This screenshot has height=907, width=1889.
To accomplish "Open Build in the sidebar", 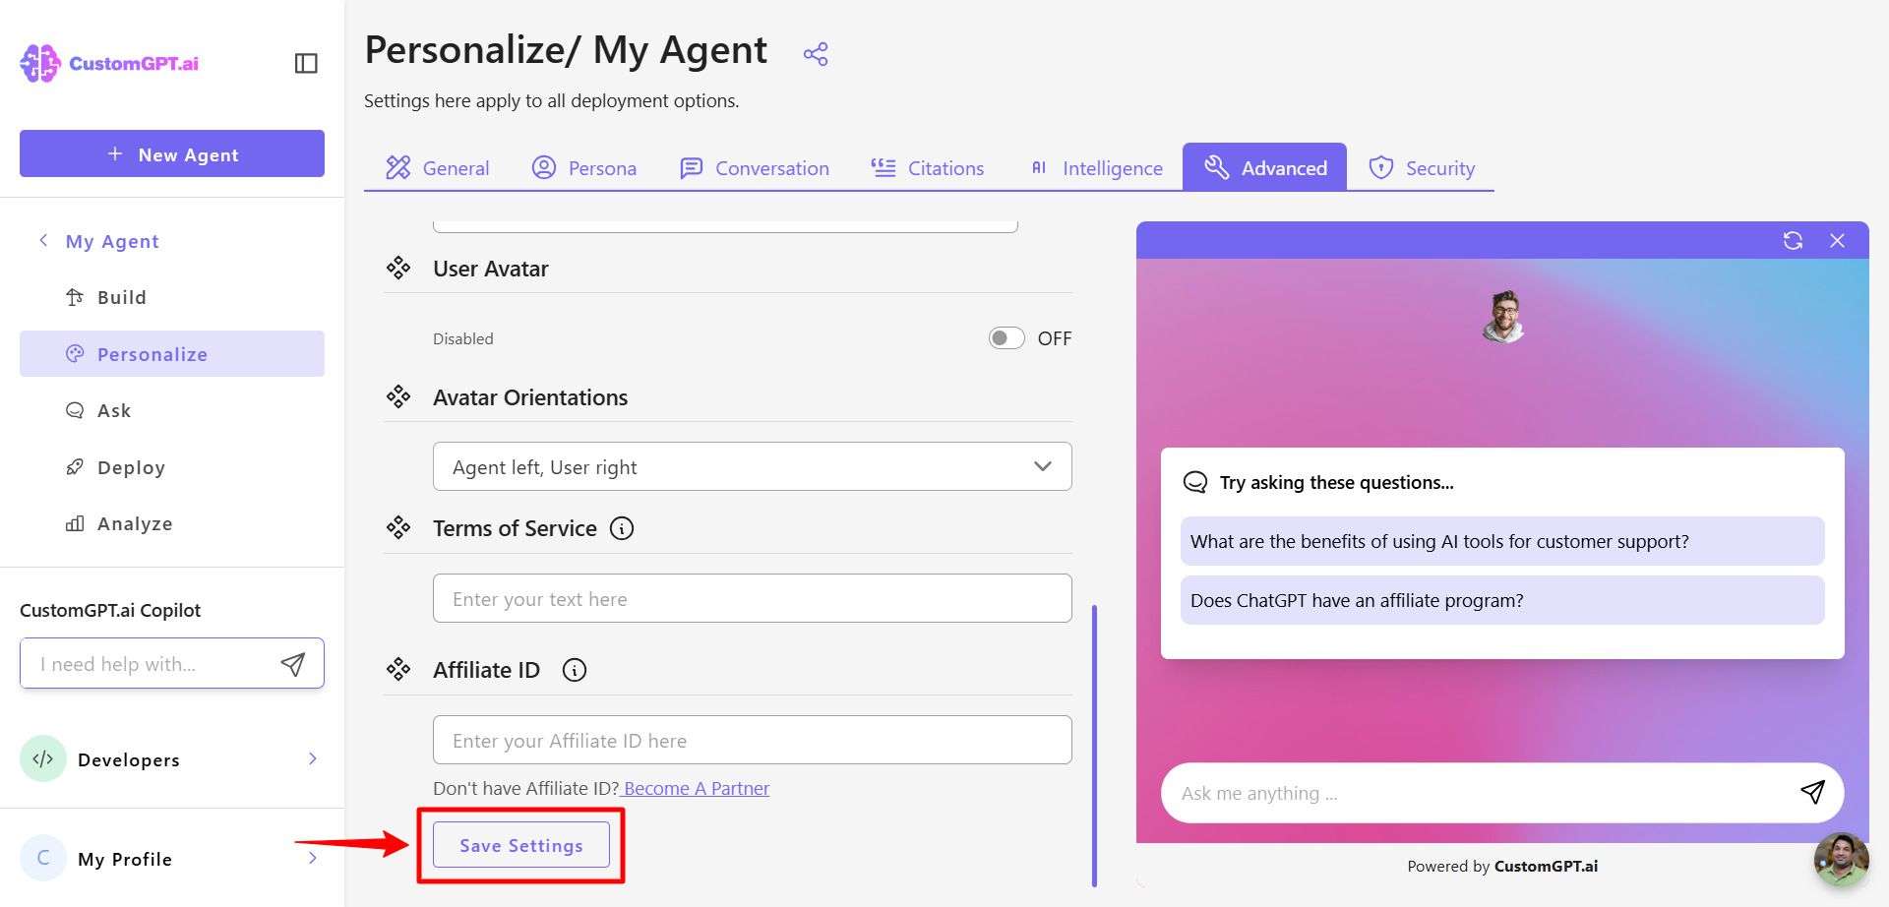I will tap(172, 297).
